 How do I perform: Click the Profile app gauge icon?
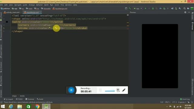tap(160, 8)
